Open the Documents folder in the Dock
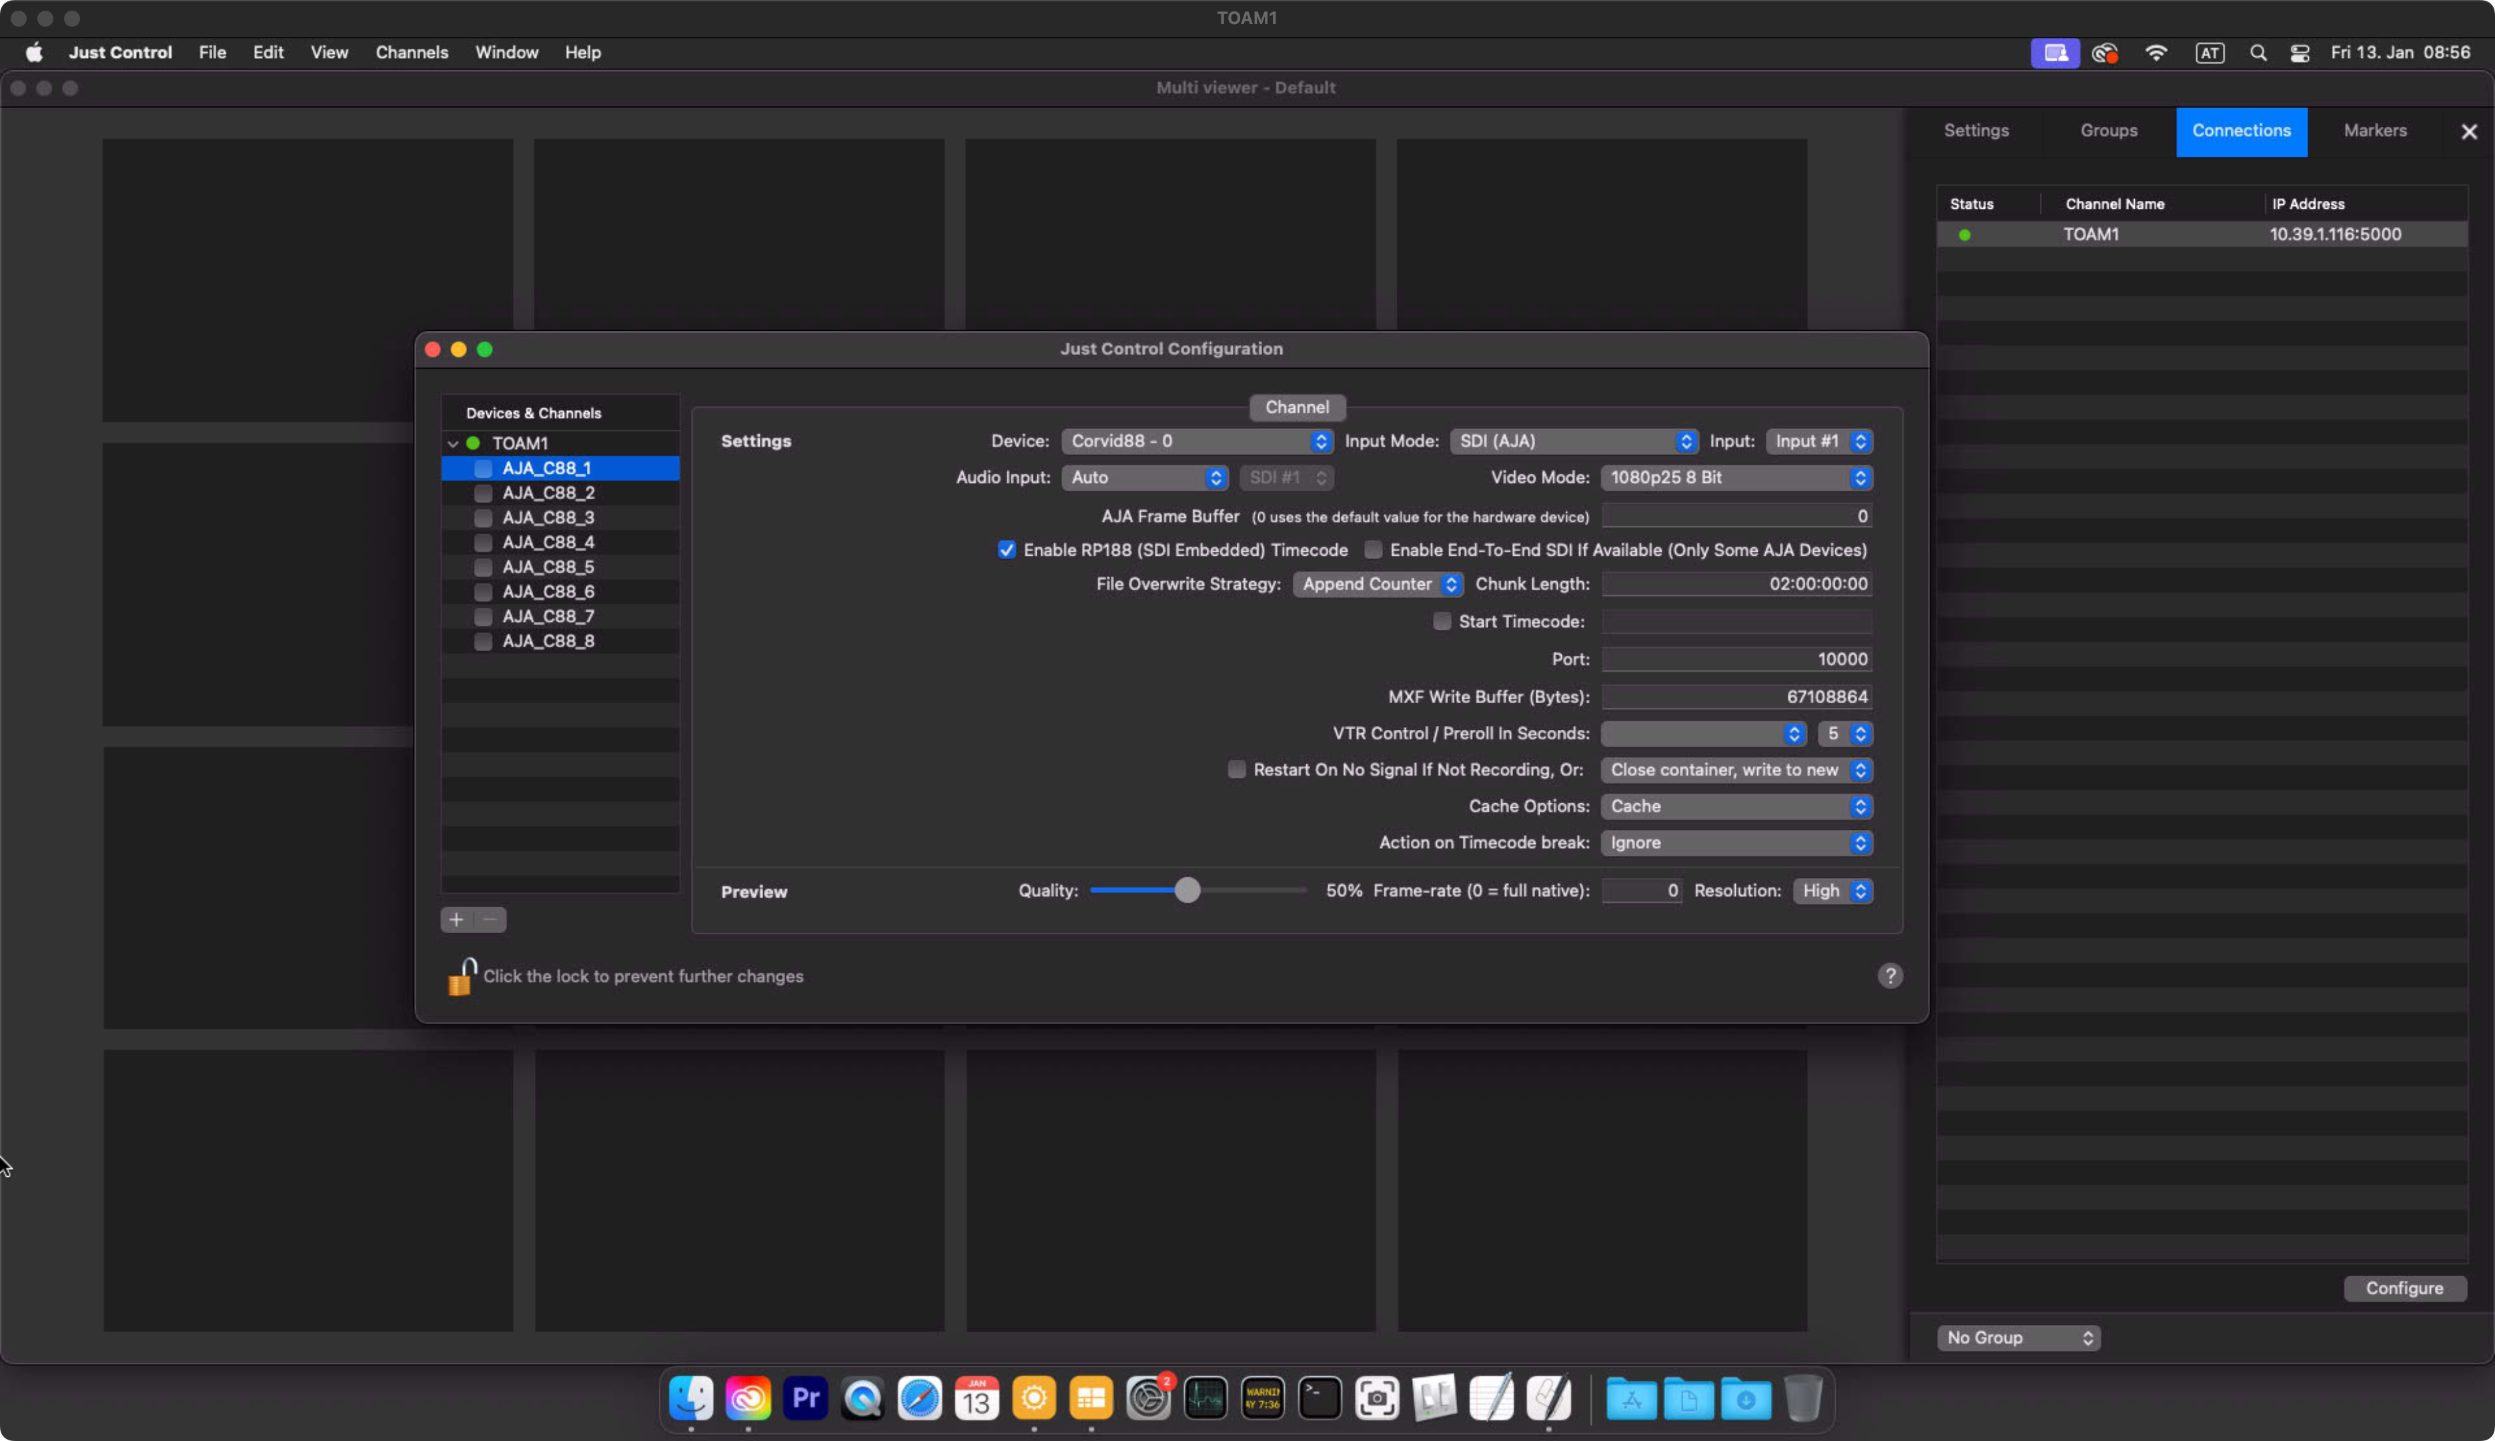This screenshot has height=1441, width=2495. click(1688, 1398)
